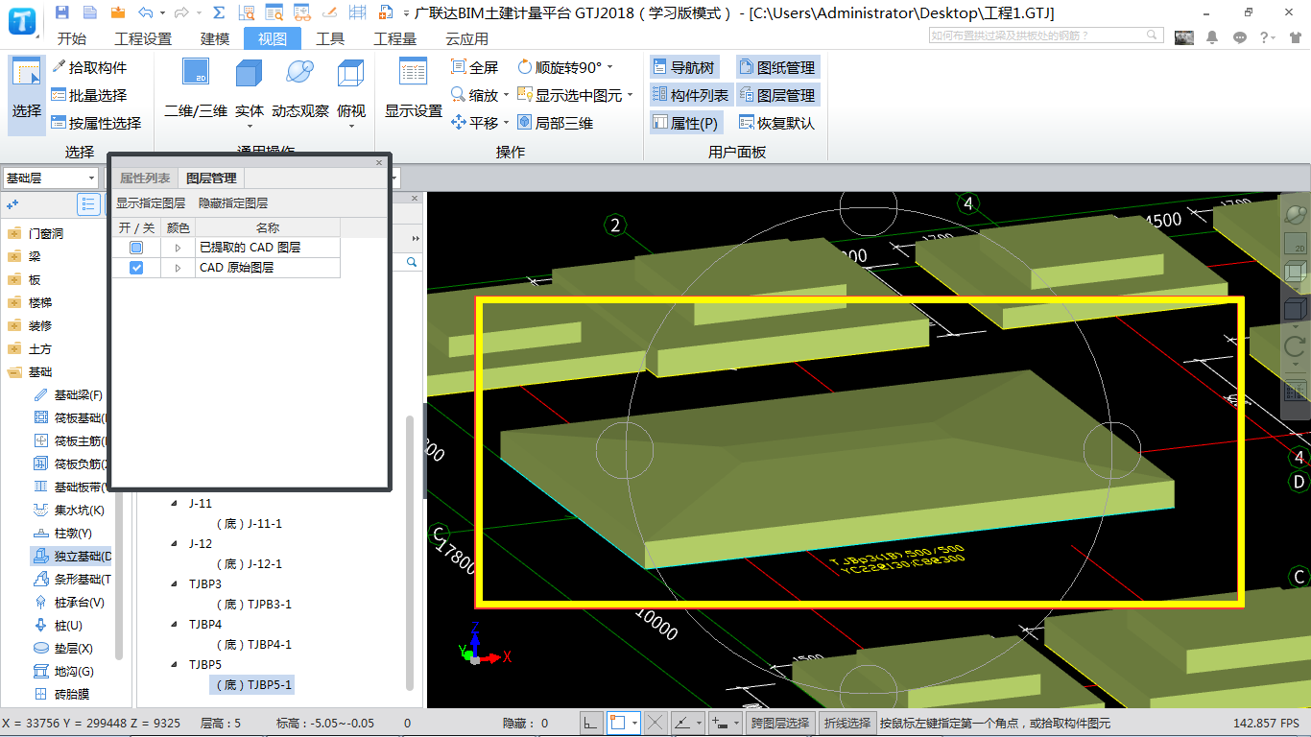Toggle 图层管理 panel button in ribbon

pyautogui.click(x=777, y=95)
